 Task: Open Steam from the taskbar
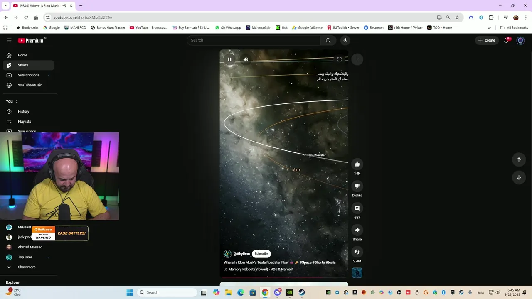click(302, 292)
